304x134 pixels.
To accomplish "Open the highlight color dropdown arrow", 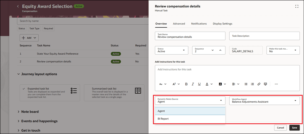I will tap(225, 84).
